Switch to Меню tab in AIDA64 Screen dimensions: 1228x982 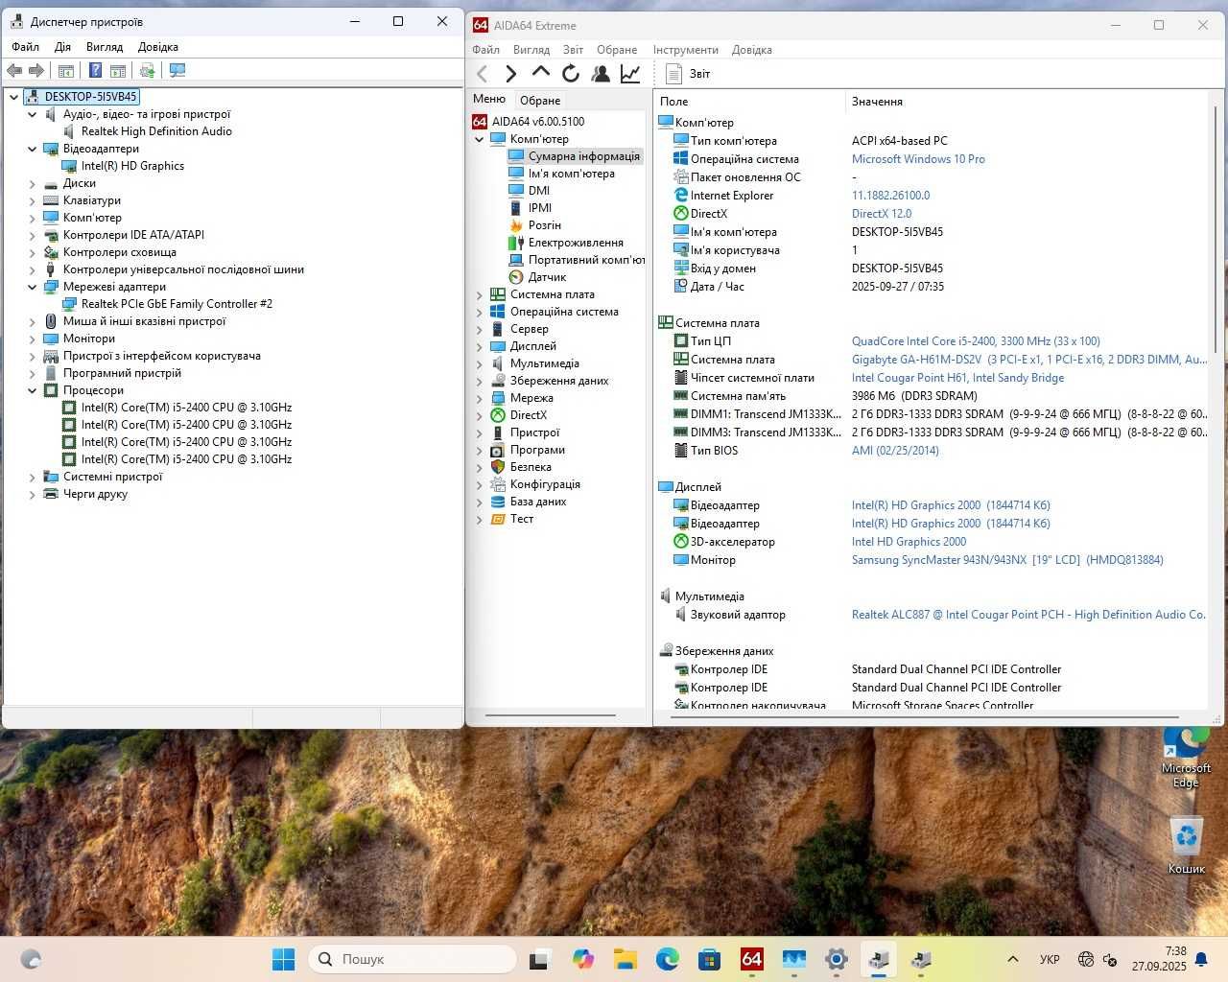(x=489, y=99)
